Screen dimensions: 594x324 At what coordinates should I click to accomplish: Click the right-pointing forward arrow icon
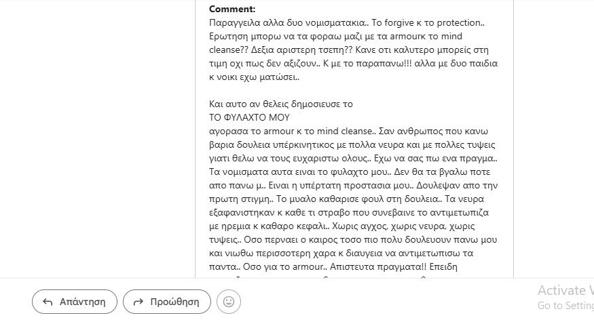tap(138, 302)
